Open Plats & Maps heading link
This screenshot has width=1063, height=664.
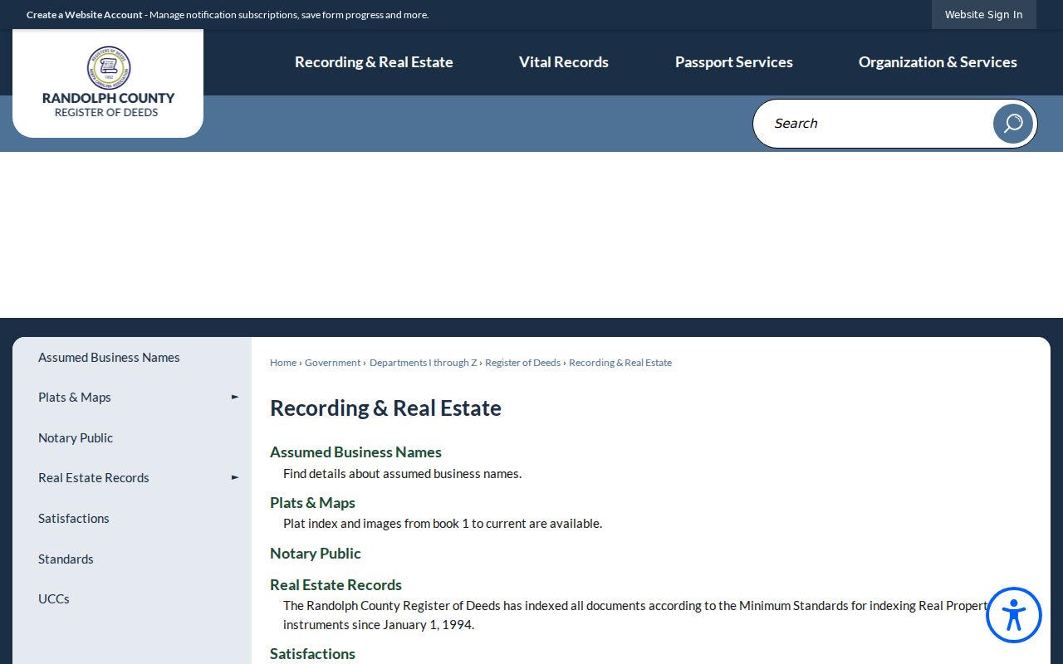coord(312,503)
